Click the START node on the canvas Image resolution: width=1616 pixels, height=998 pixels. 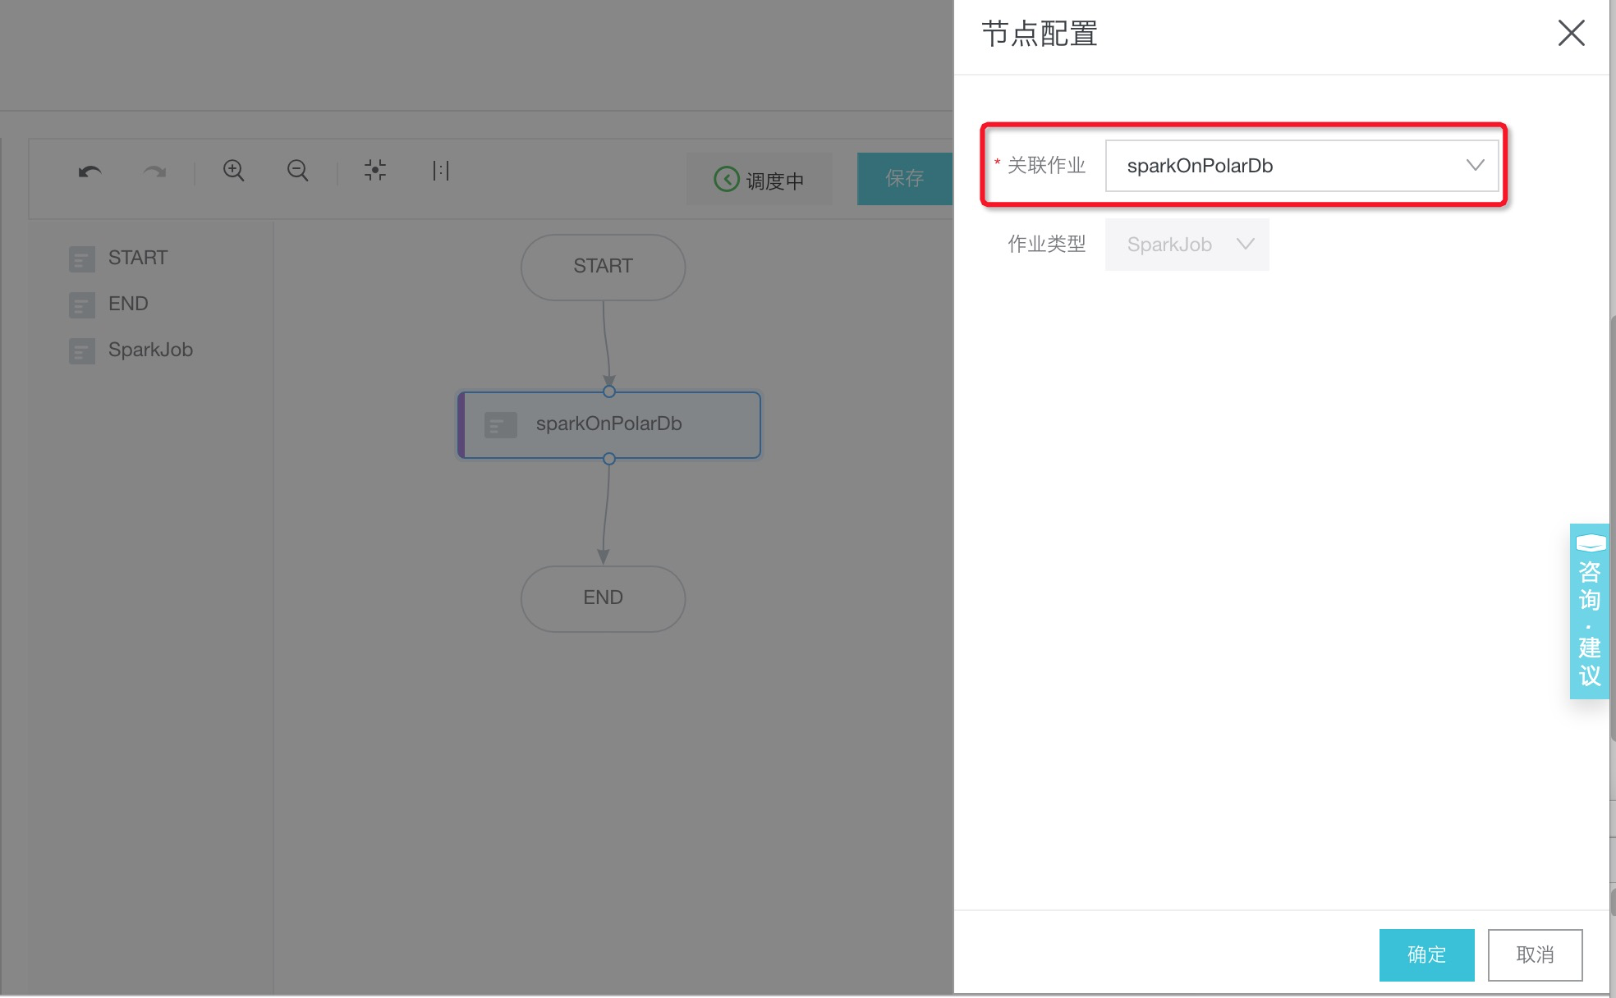(602, 266)
